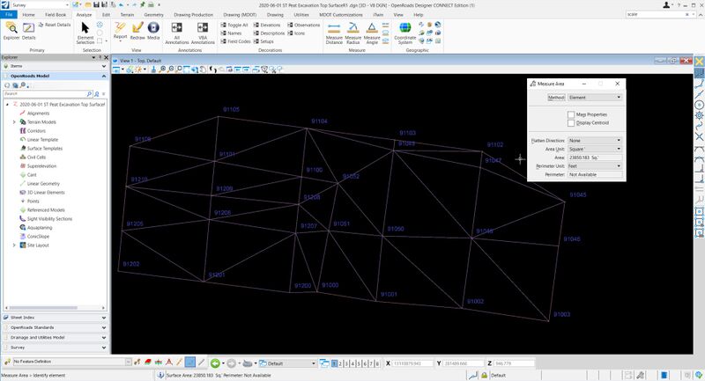Viewport: 705px width, 381px height.
Task: Select the Aquaplaning tree item
Action: pos(38,228)
